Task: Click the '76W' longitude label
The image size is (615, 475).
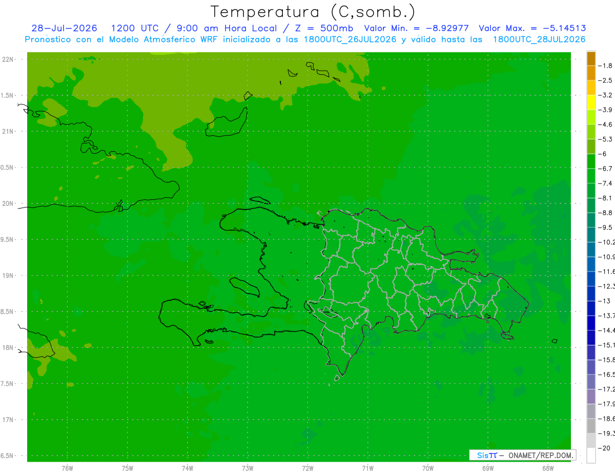Action: (x=67, y=469)
